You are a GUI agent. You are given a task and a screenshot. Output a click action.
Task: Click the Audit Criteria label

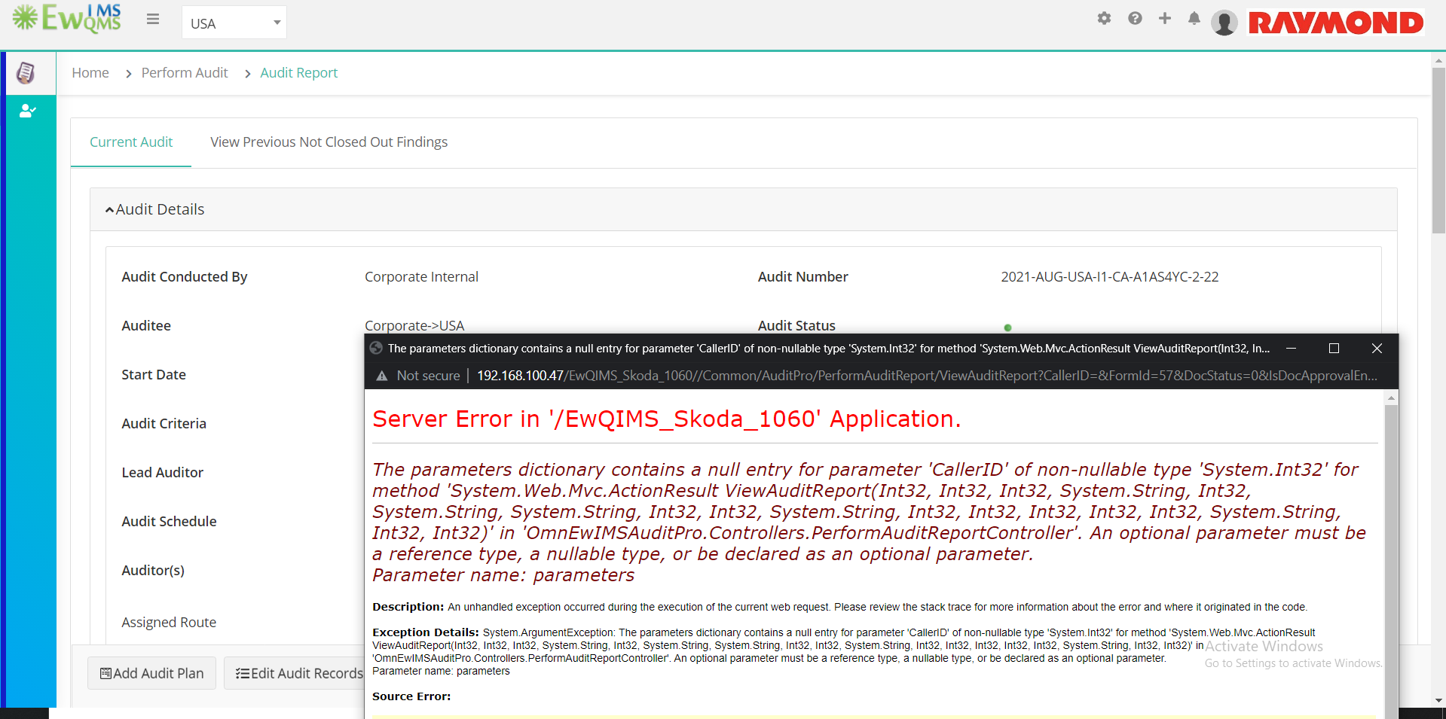164,424
